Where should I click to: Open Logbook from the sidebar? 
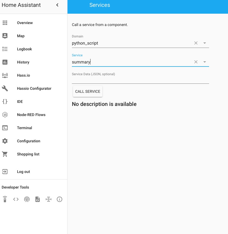[x=34, y=49]
